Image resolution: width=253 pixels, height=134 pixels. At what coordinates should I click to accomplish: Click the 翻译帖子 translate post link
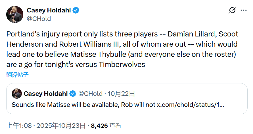(17, 75)
